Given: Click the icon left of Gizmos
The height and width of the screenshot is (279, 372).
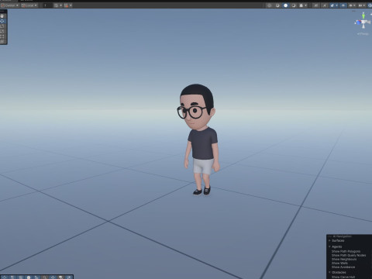Looking at the screenshot, I should (x=360, y=5).
